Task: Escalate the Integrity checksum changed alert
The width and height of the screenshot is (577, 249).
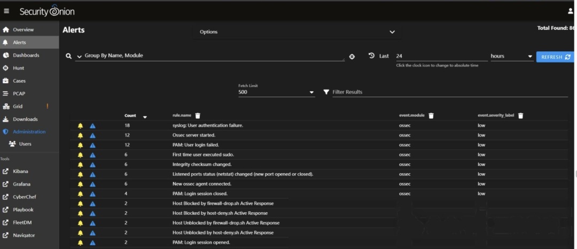Action: point(93,165)
